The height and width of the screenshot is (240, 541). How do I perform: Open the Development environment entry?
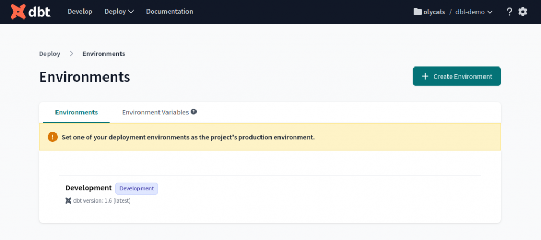coord(88,188)
